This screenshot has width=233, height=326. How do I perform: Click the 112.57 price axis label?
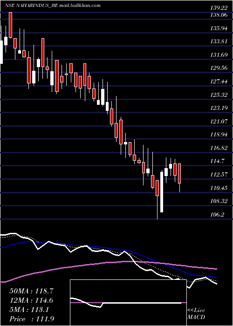coord(219,175)
